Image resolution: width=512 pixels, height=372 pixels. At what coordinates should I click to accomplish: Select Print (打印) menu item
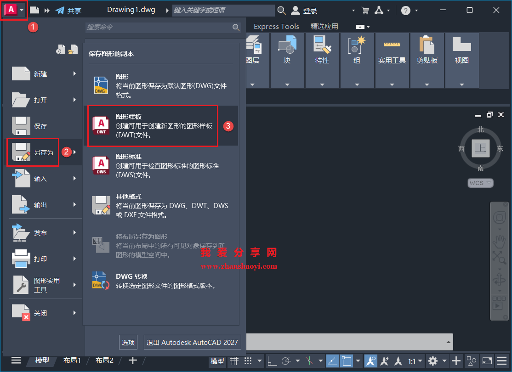click(44, 259)
